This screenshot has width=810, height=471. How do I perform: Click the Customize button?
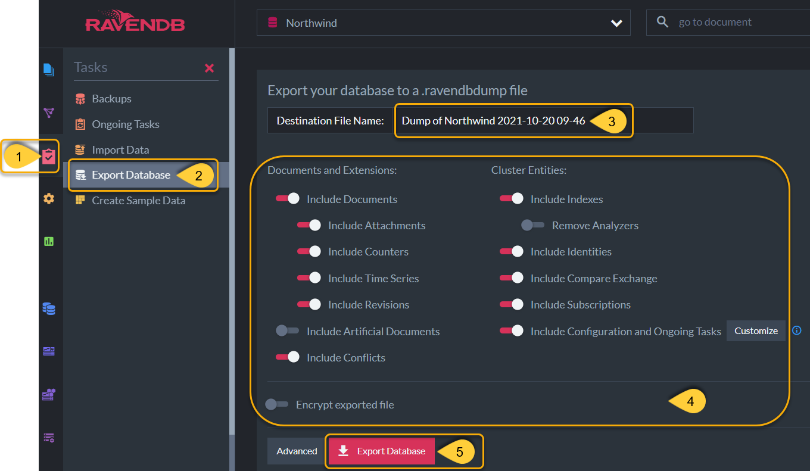(x=756, y=330)
